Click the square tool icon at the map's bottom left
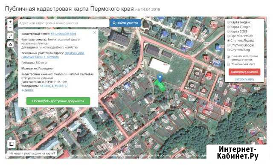This screenshot has height=165, width=273. pos(12,144)
